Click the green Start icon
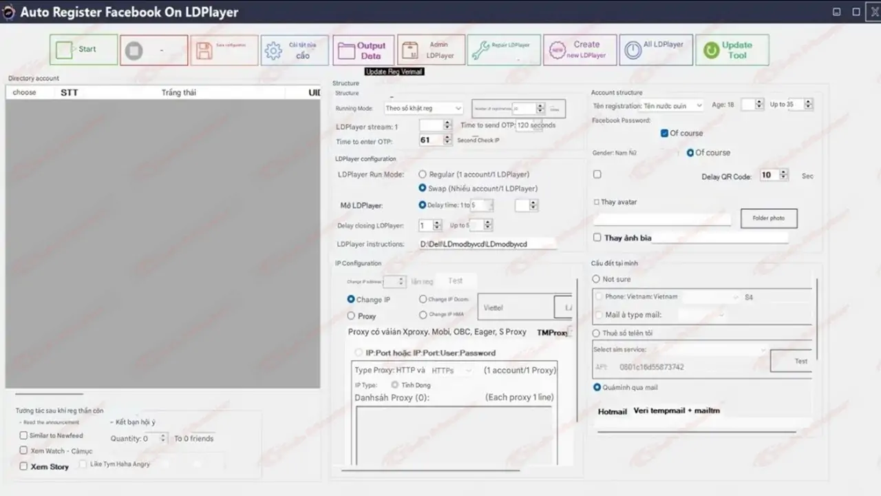Screen dimensions: 881x496 (64, 49)
